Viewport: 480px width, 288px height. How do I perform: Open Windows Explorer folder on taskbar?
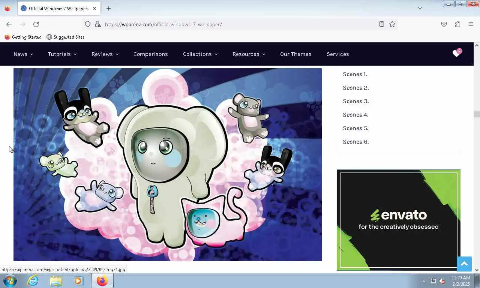coord(56,280)
